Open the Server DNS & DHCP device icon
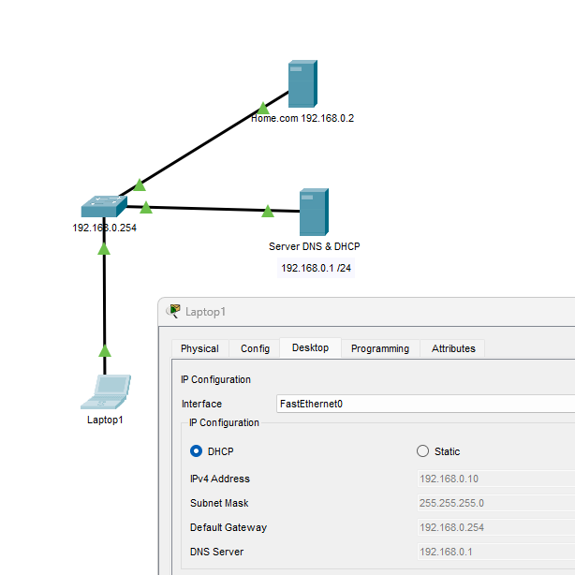 (x=313, y=213)
